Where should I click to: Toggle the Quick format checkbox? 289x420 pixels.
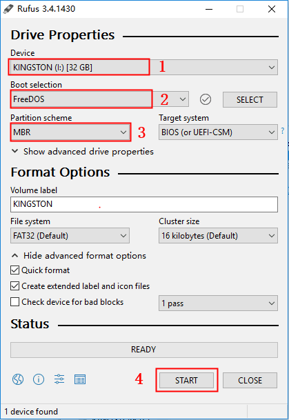(x=14, y=270)
